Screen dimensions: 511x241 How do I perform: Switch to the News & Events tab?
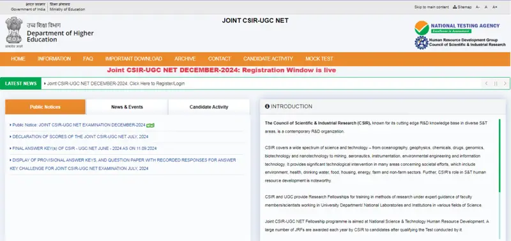(x=127, y=106)
